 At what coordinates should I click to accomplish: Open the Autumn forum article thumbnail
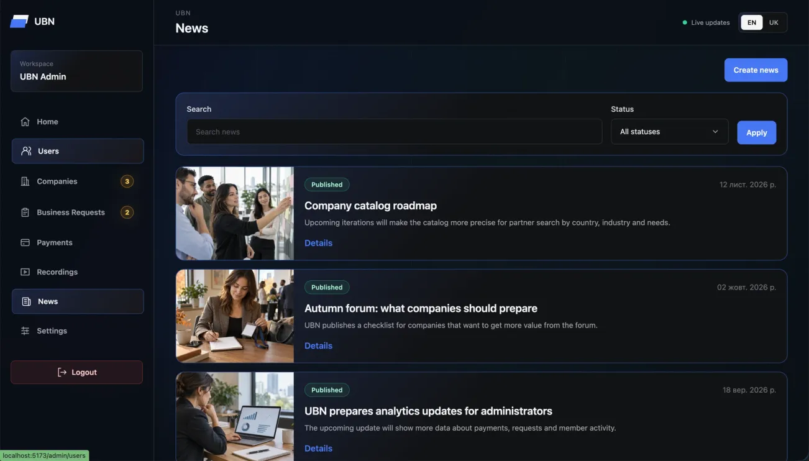(235, 316)
